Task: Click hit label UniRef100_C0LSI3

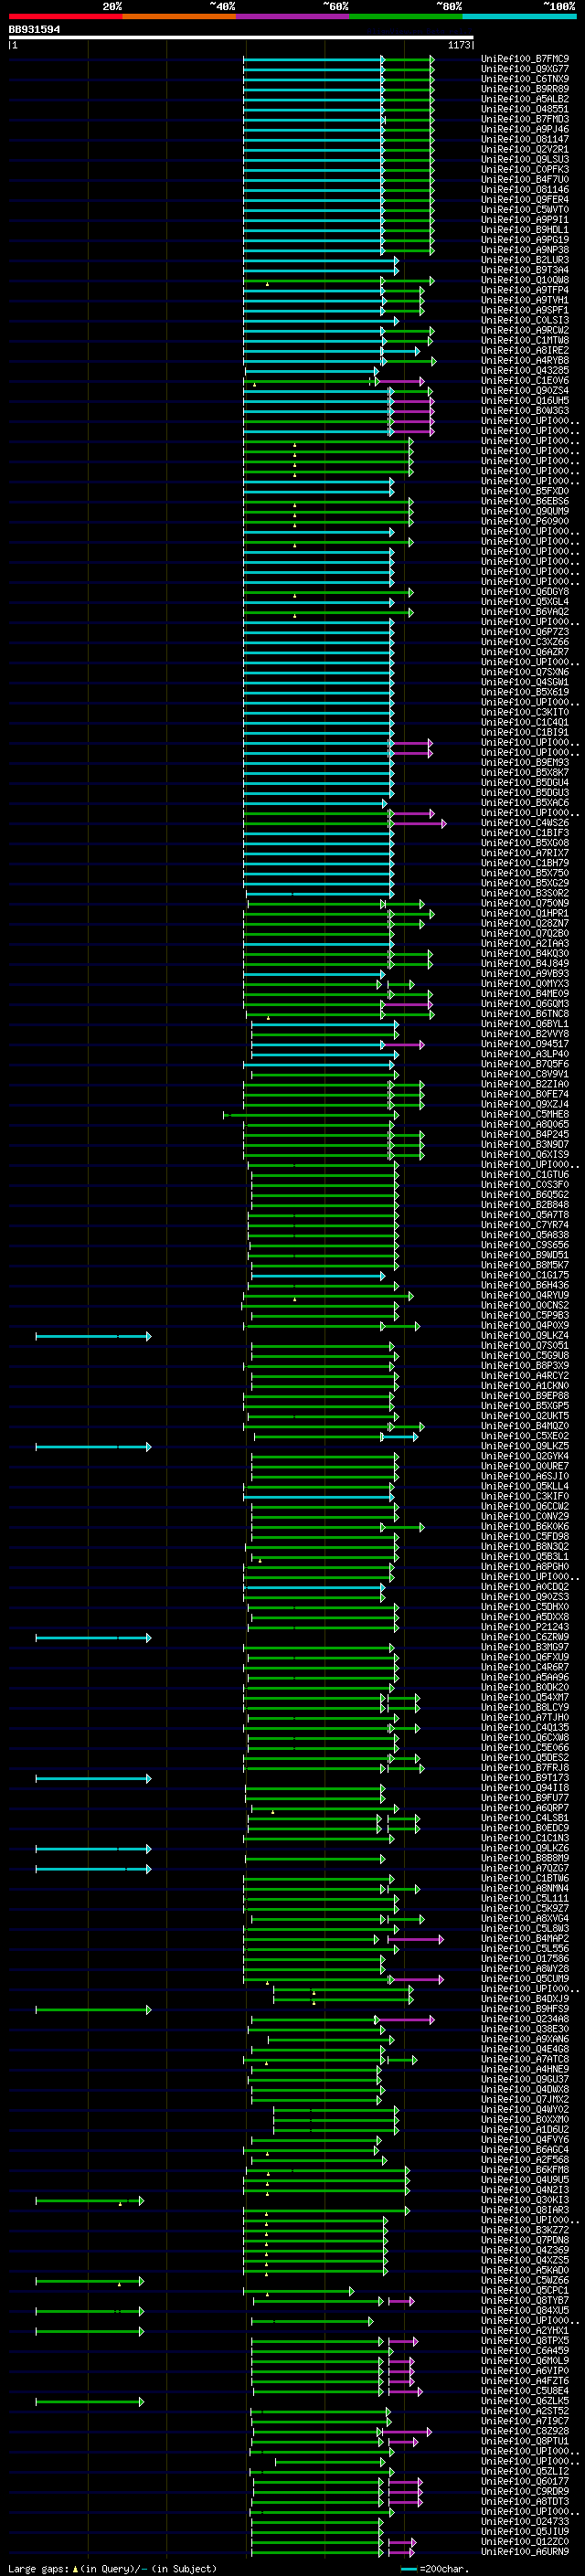Action: (x=525, y=320)
